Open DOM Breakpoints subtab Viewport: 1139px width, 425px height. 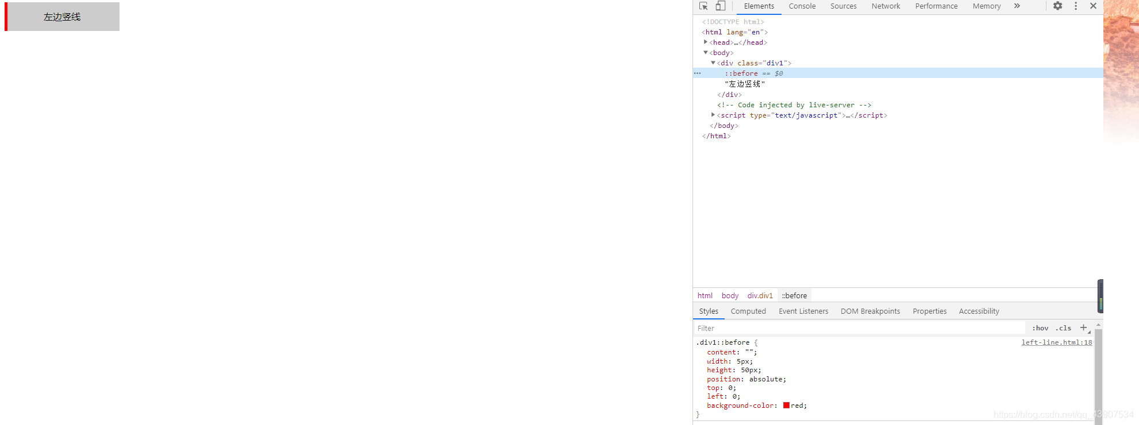870,311
